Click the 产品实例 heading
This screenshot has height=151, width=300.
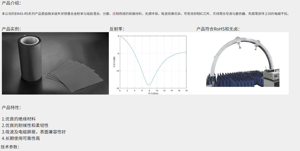[11, 29]
